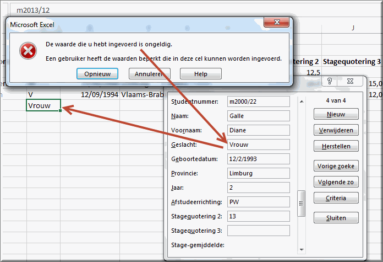This screenshot has height=262, width=383.
Task: Click the Geslacht field containing Vrouw
Action: click(x=258, y=145)
